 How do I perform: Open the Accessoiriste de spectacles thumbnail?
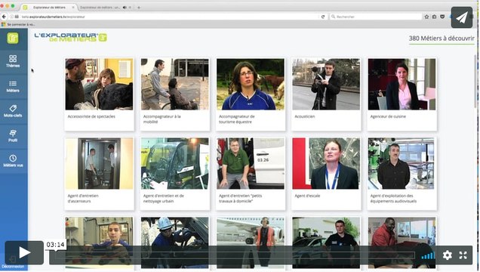click(x=99, y=84)
